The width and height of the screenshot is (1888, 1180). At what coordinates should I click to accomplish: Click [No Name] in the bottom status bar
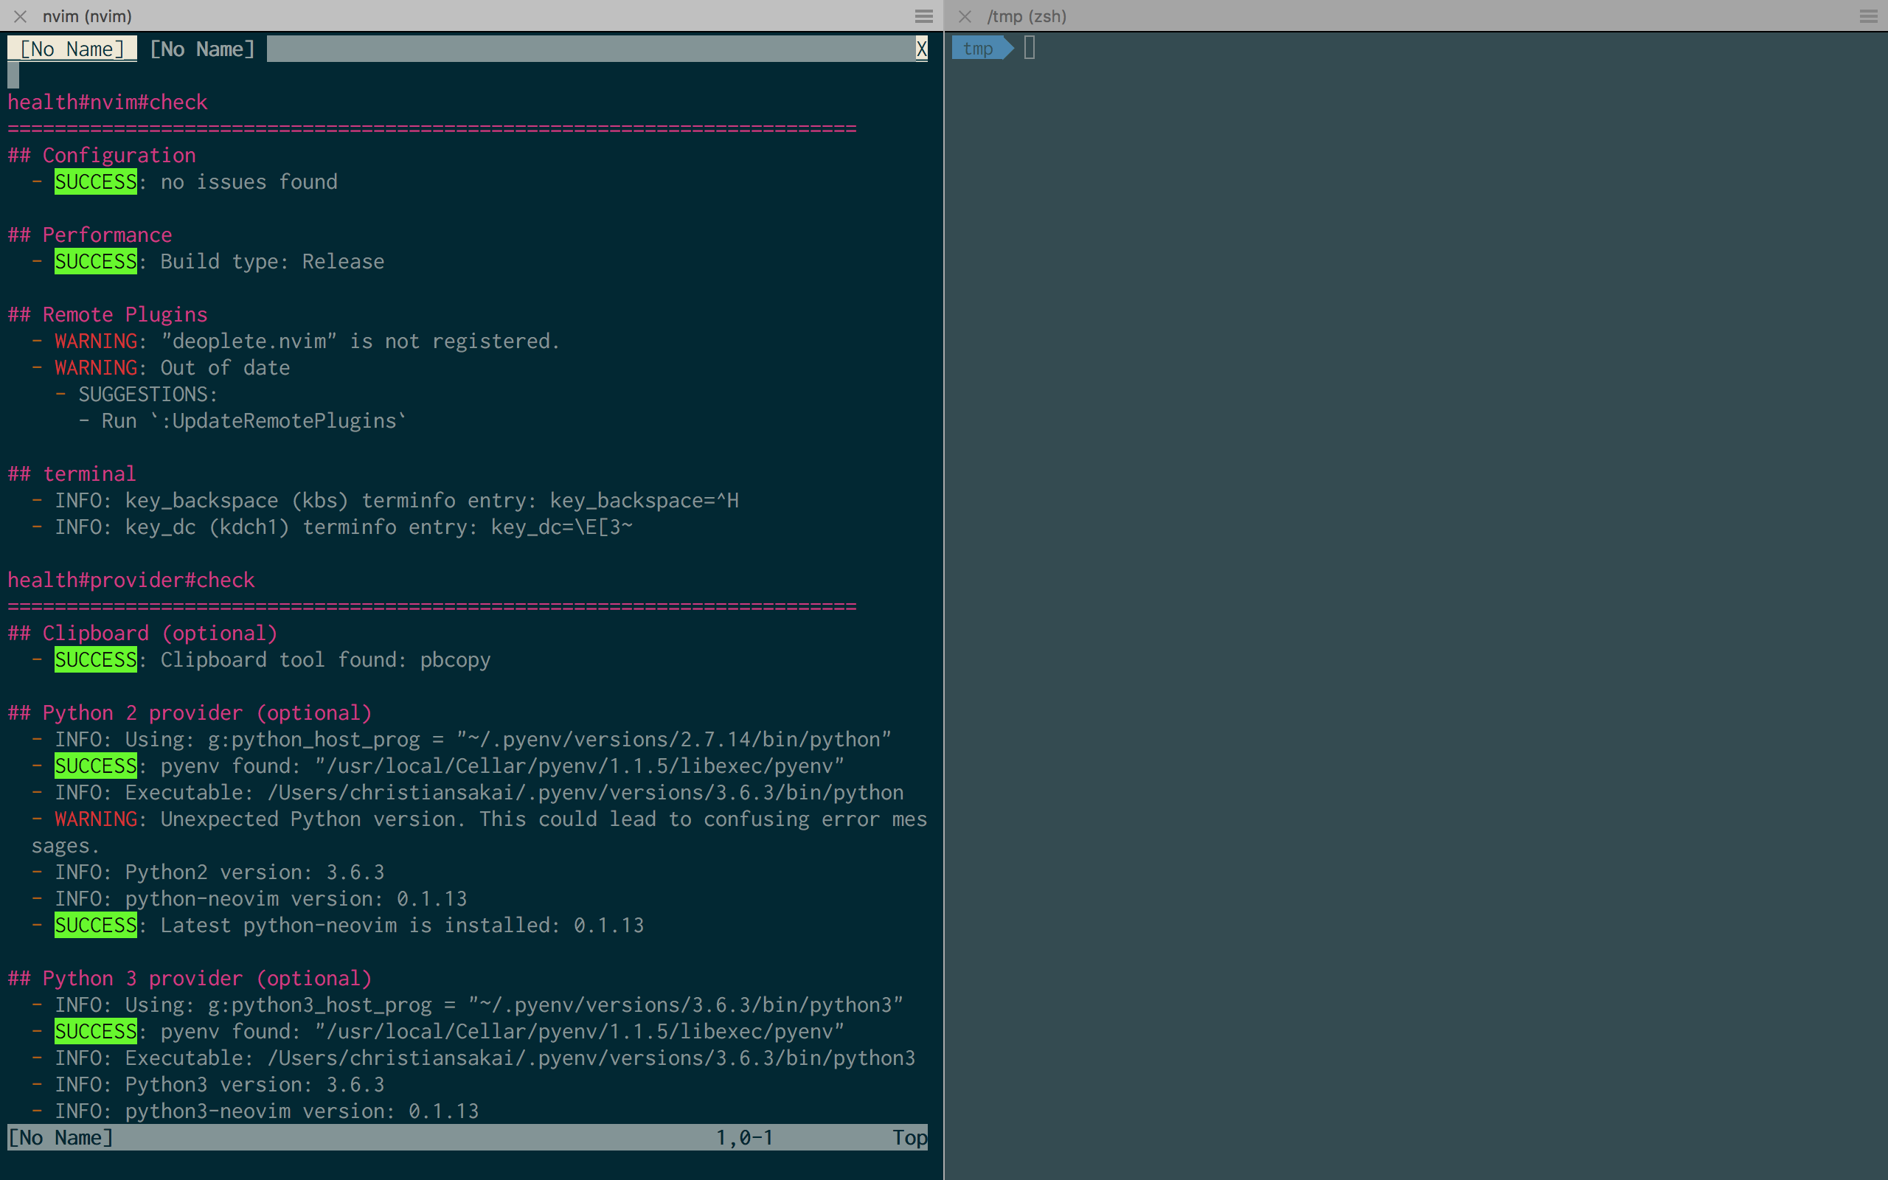[x=60, y=1137]
